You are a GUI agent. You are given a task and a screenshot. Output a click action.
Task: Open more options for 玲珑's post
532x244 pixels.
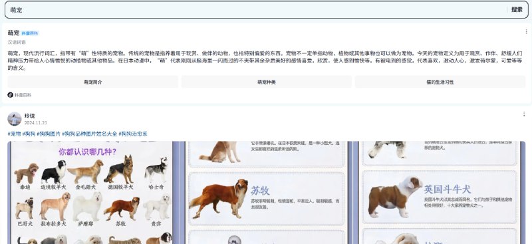point(524,114)
